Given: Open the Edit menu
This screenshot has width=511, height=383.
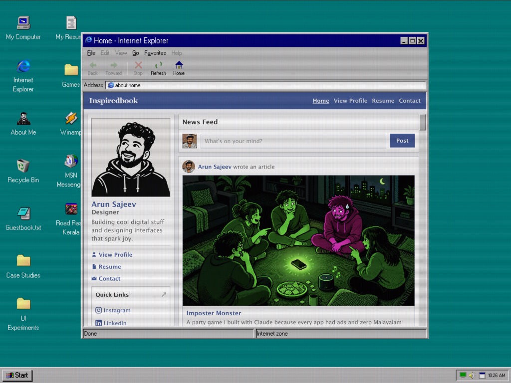Looking at the screenshot, I should tap(105, 53).
